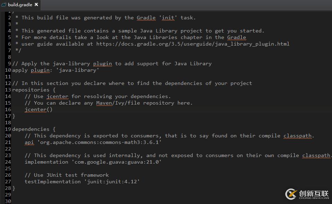Select the build.gradle editor tab
The image size is (332, 204).
click(20, 4)
